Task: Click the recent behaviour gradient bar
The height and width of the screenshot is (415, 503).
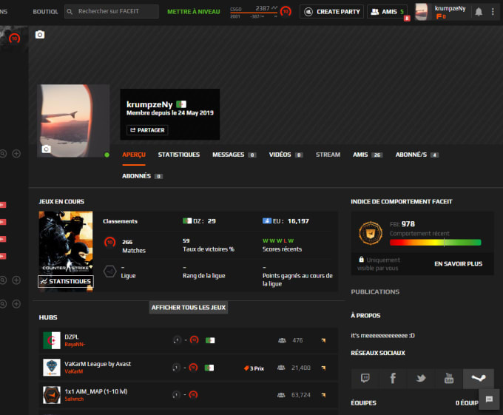Action: (435, 243)
